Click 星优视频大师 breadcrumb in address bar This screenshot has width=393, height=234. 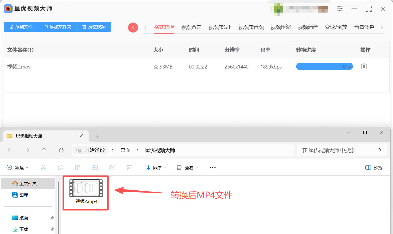click(x=160, y=150)
